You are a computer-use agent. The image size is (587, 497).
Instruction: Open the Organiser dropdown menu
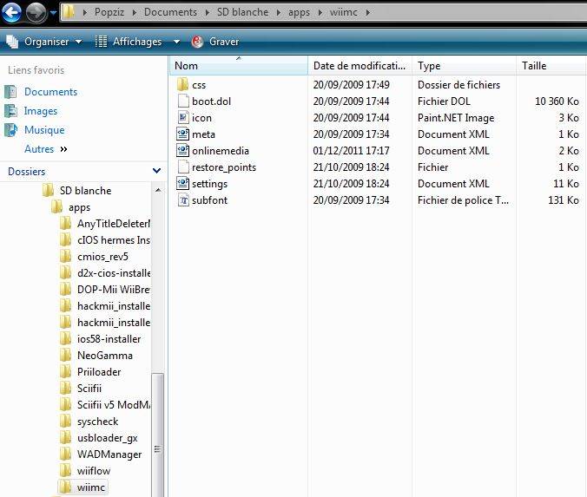point(44,42)
